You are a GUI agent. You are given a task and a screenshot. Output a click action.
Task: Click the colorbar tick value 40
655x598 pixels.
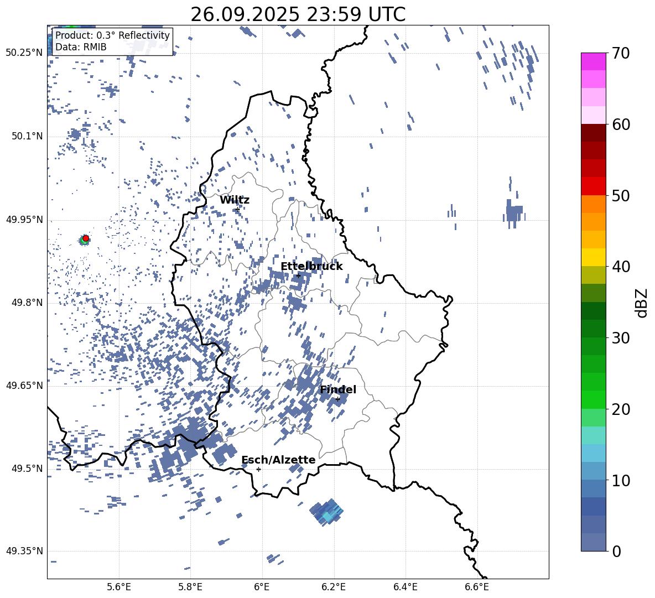(621, 267)
